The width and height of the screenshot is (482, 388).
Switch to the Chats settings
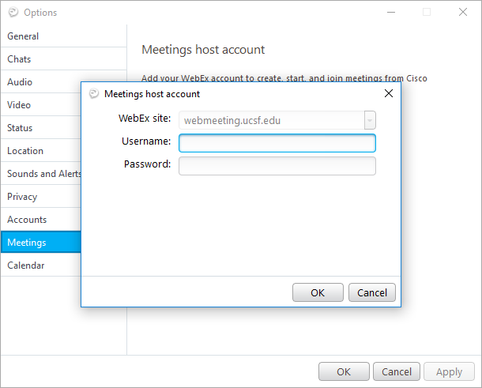pyautogui.click(x=64, y=58)
